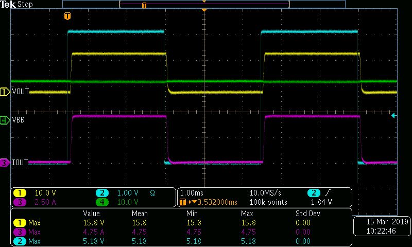Toggle the magenta channel 3 badge
The height and width of the screenshot is (247, 412).
19,202
